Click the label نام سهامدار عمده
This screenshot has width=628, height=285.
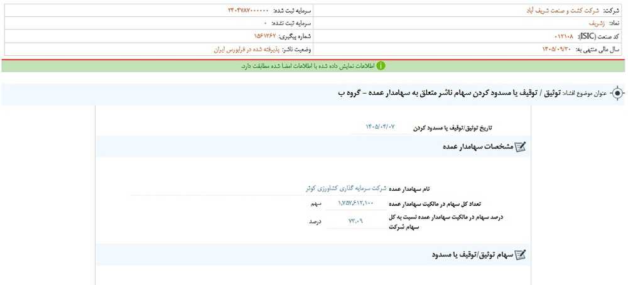click(x=409, y=189)
